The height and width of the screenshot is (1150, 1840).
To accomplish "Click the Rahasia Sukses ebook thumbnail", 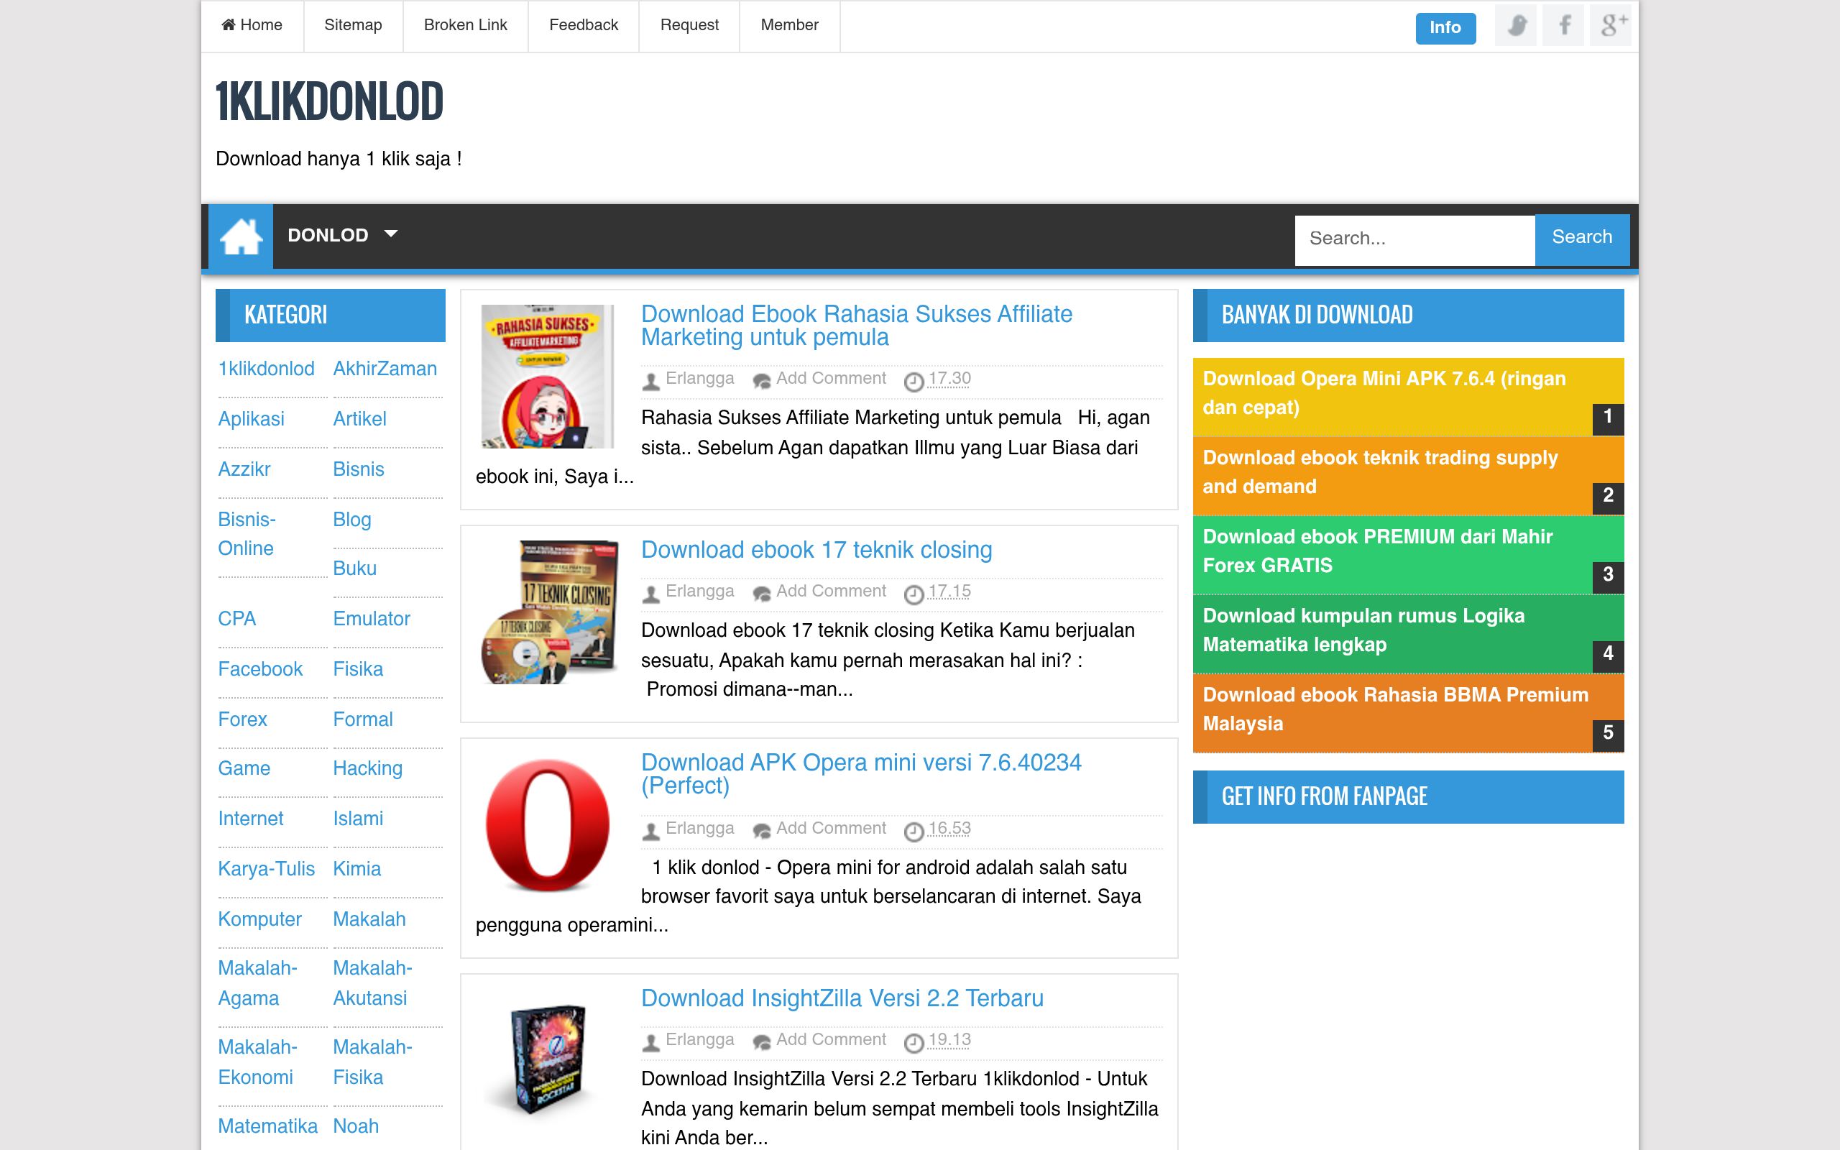I will (x=548, y=377).
